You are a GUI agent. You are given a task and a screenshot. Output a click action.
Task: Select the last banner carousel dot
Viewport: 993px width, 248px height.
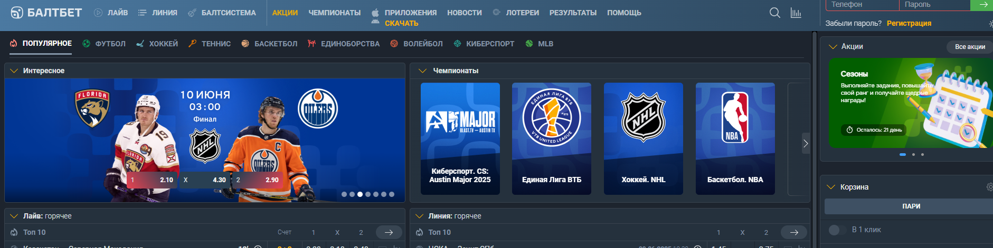click(x=392, y=194)
